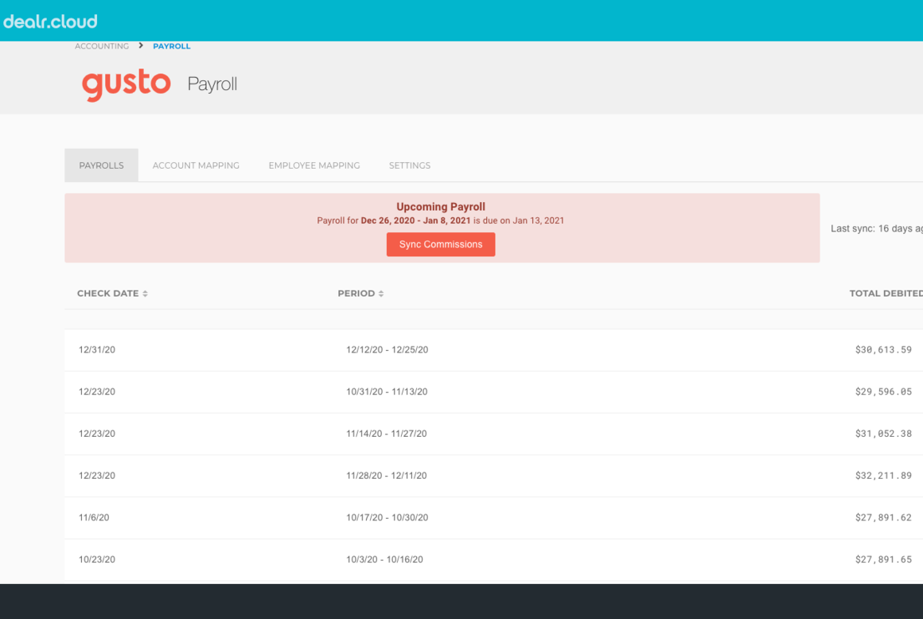Click the $32,211.89 total
The image size is (923, 619).
883,476
